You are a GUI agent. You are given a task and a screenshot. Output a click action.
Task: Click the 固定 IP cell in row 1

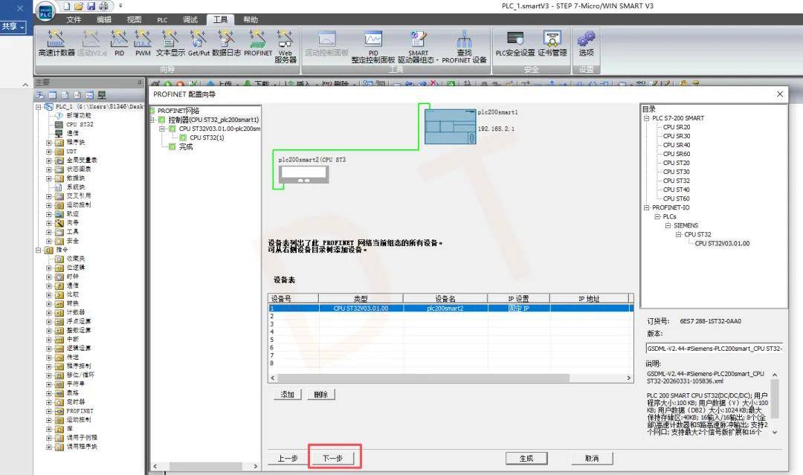click(519, 308)
